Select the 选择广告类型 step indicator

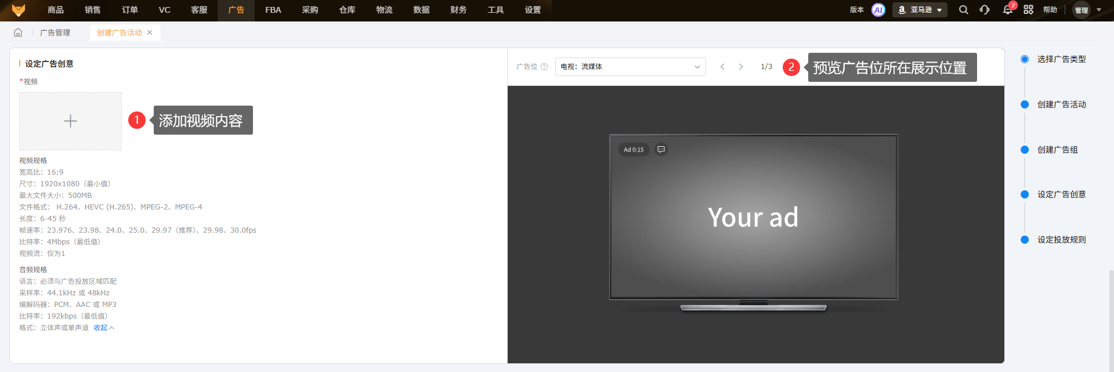(x=1025, y=59)
